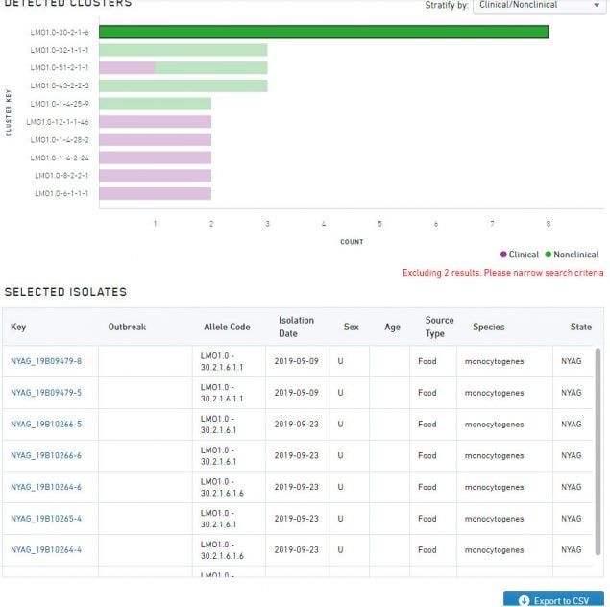Sort by the Species column header
This screenshot has height=607, width=610.
(x=489, y=327)
